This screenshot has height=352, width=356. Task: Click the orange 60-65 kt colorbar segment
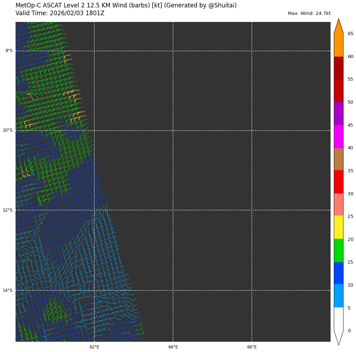[x=338, y=45]
